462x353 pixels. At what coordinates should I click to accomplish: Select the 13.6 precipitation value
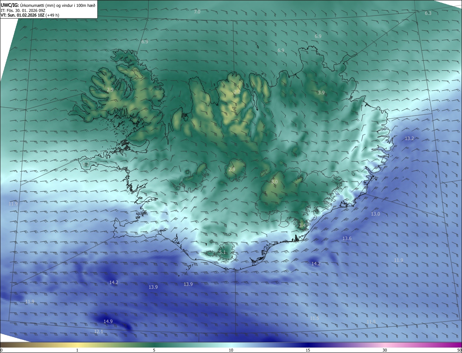click(347, 239)
